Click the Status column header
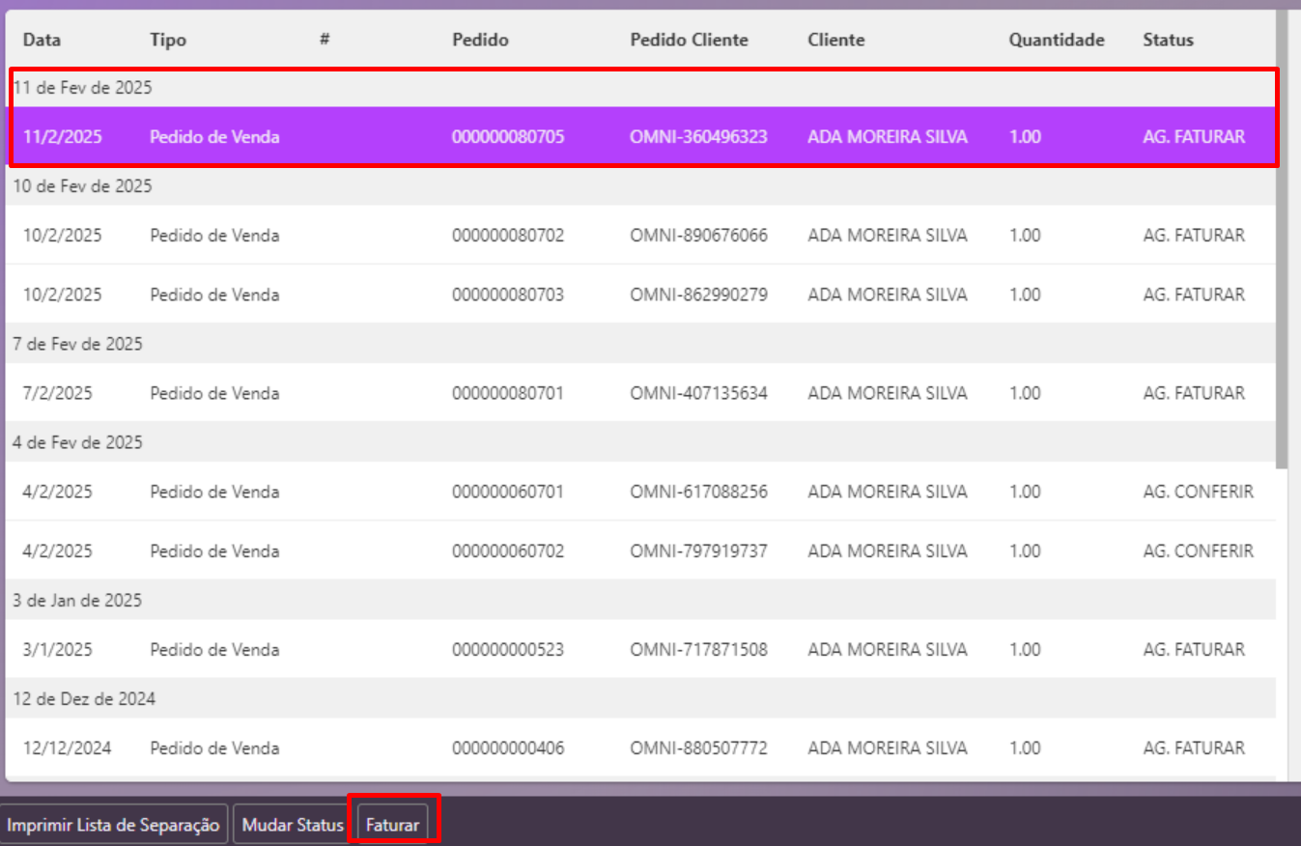Screen dimensions: 1301x846 coord(1168,40)
